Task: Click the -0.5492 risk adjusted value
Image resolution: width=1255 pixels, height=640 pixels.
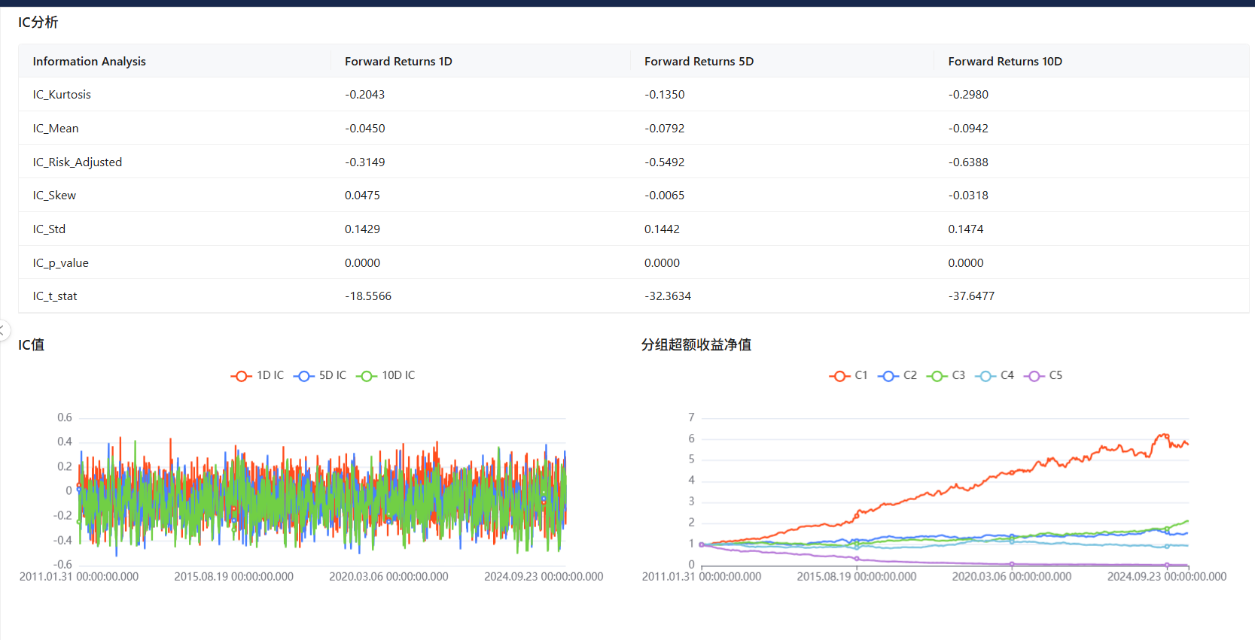Action: [665, 162]
